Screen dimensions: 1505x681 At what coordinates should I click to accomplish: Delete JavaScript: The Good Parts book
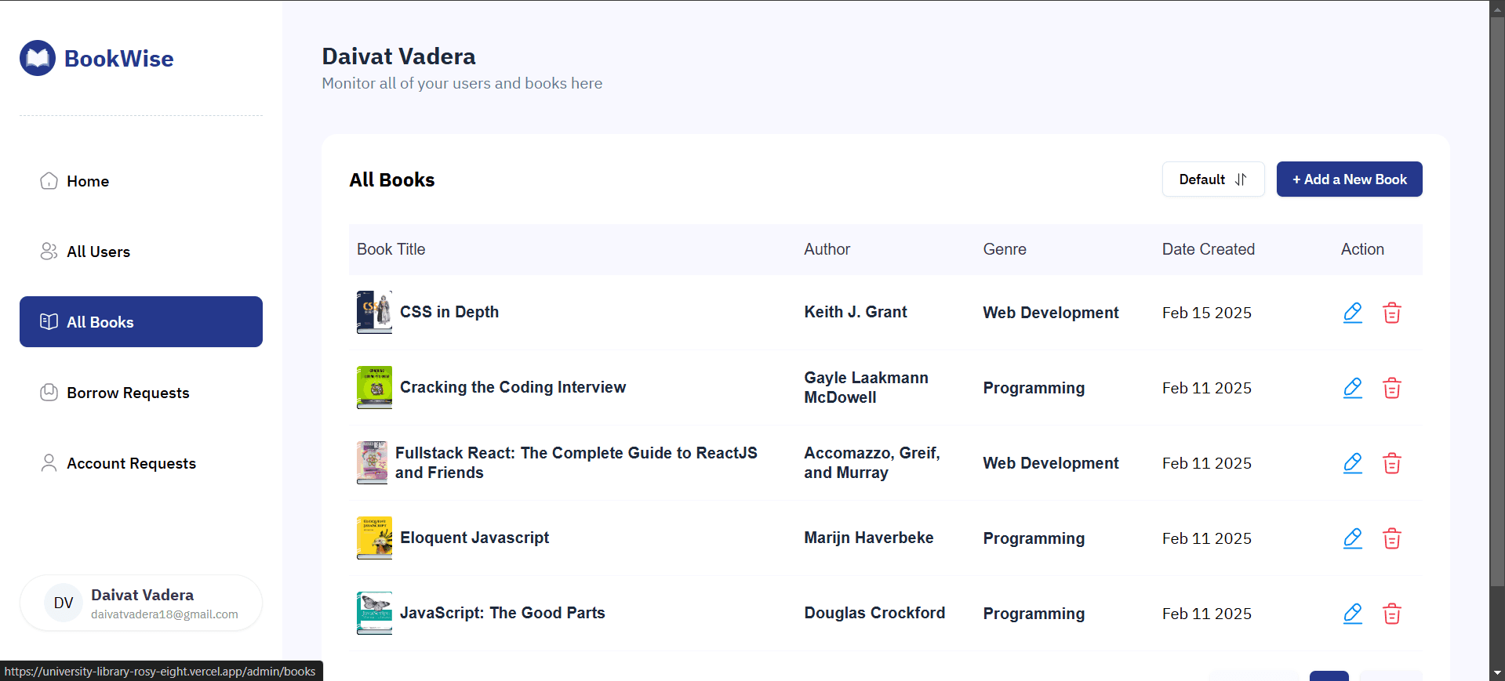coord(1391,614)
